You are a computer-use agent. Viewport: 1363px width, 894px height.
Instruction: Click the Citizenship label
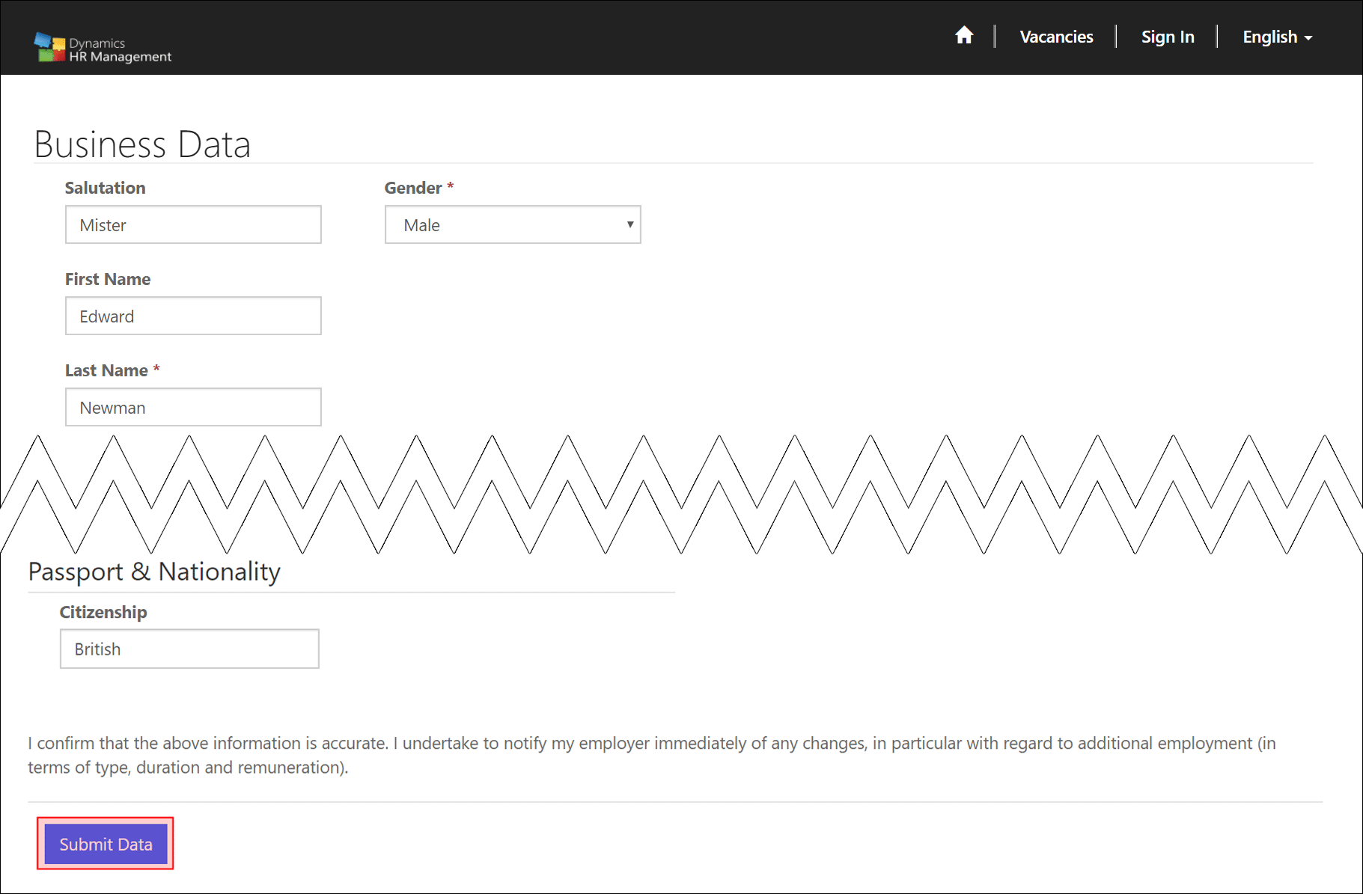103,612
